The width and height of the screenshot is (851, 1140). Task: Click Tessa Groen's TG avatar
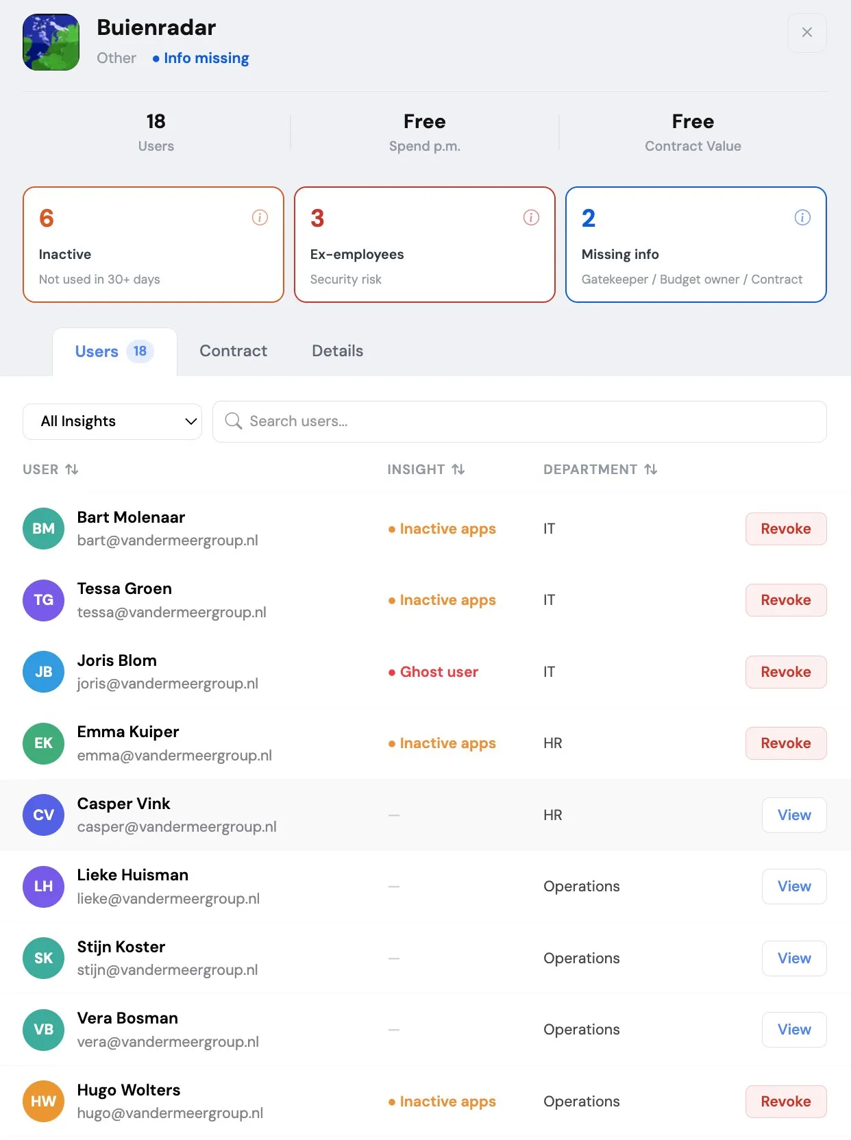(x=43, y=600)
